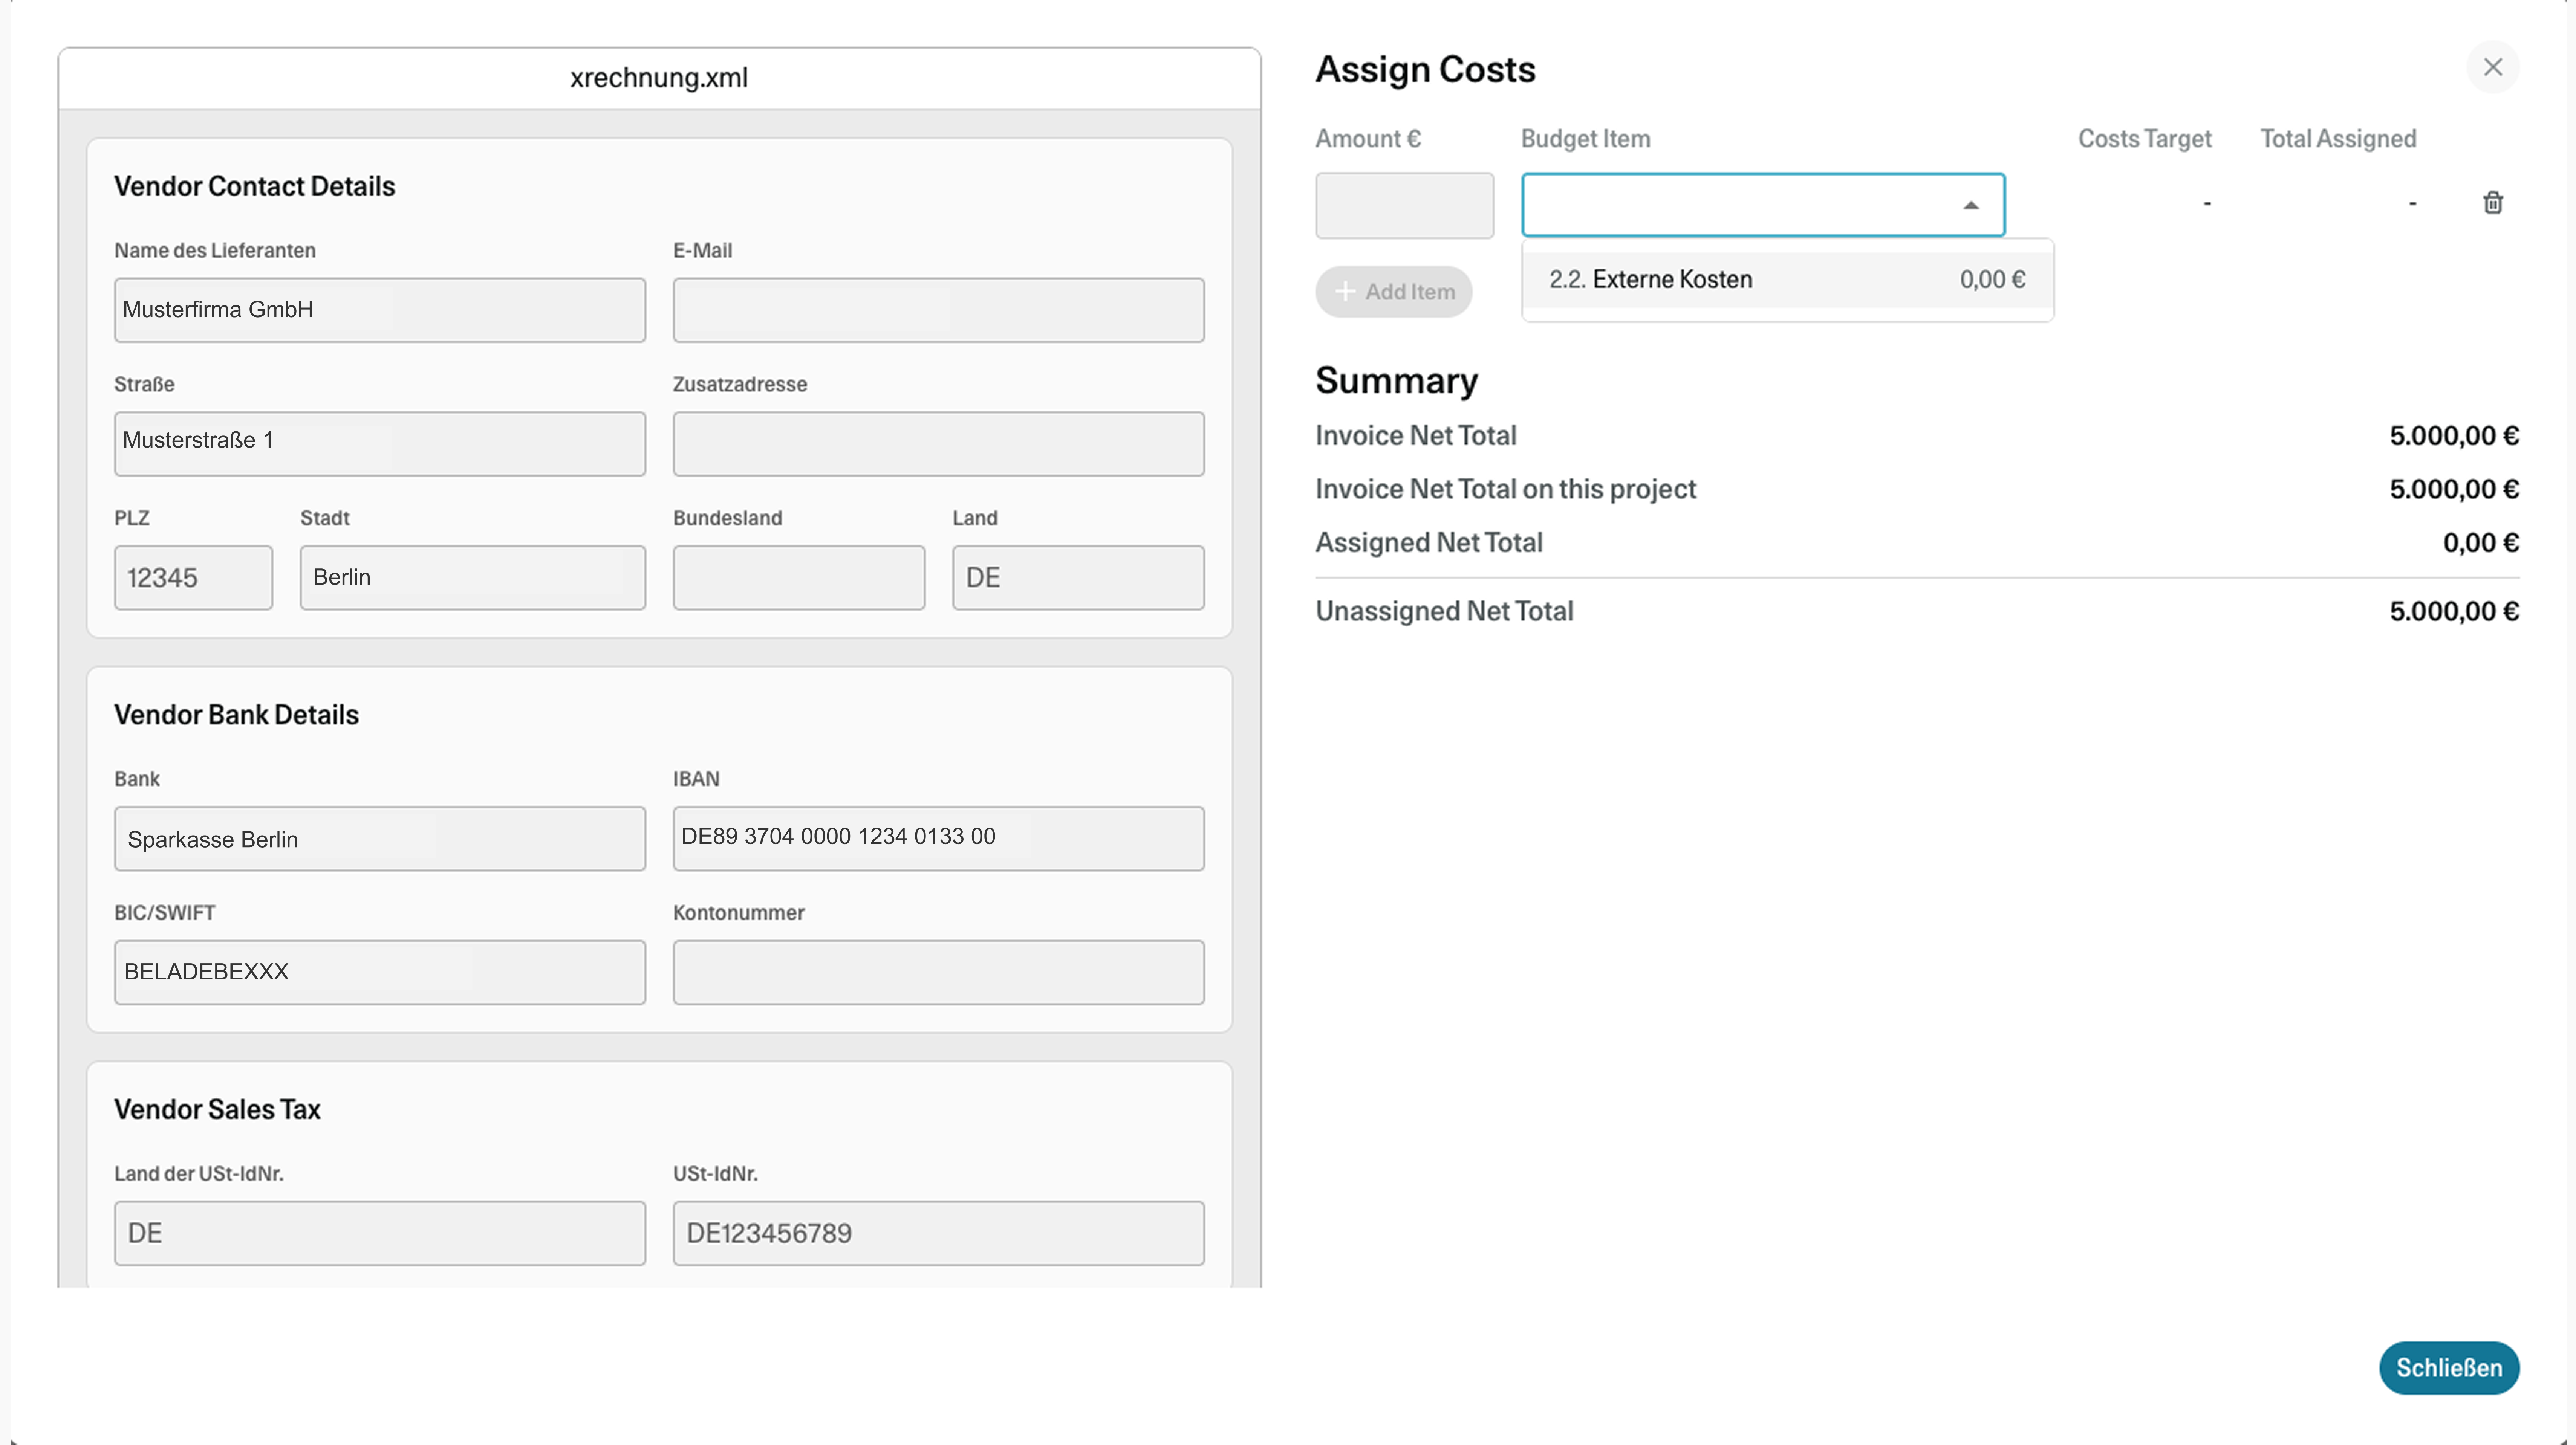Click the Invoice Net Total amount 5.000,00 €
2576x1445 pixels.
[x=2454, y=436]
